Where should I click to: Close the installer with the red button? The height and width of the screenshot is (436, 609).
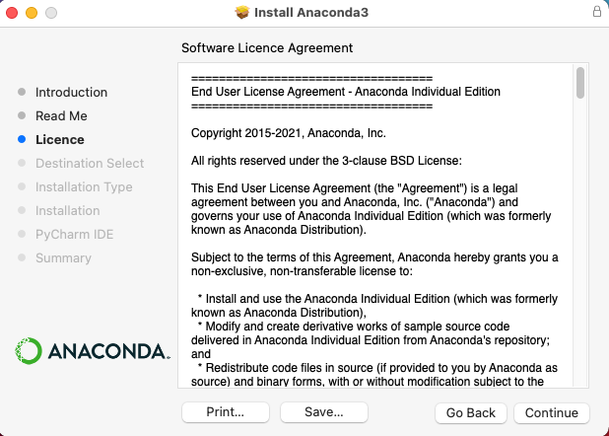tap(12, 13)
